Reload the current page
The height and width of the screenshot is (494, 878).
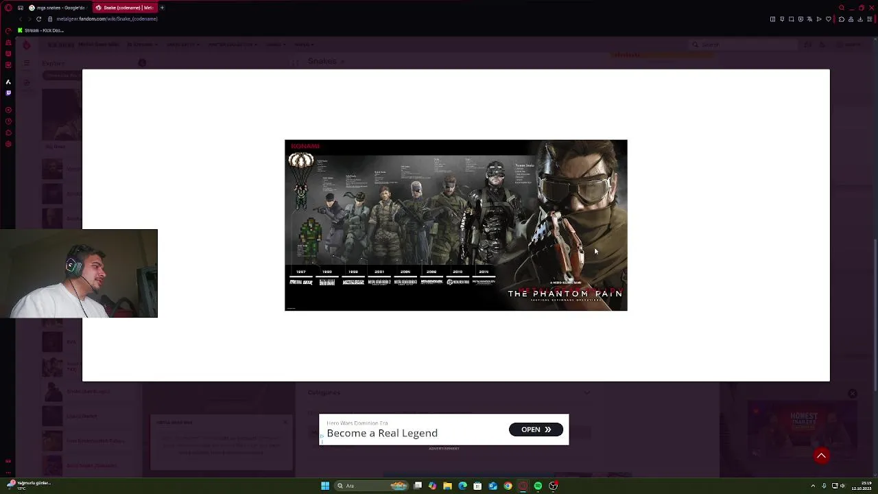38,19
